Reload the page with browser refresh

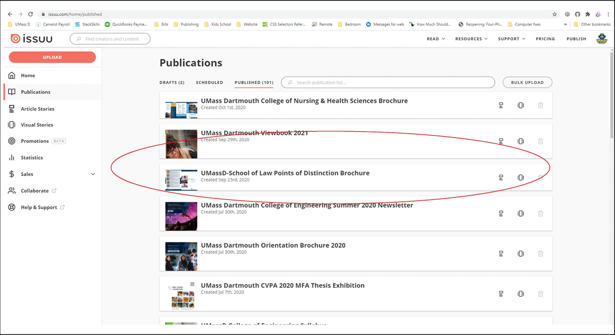pyautogui.click(x=30, y=14)
